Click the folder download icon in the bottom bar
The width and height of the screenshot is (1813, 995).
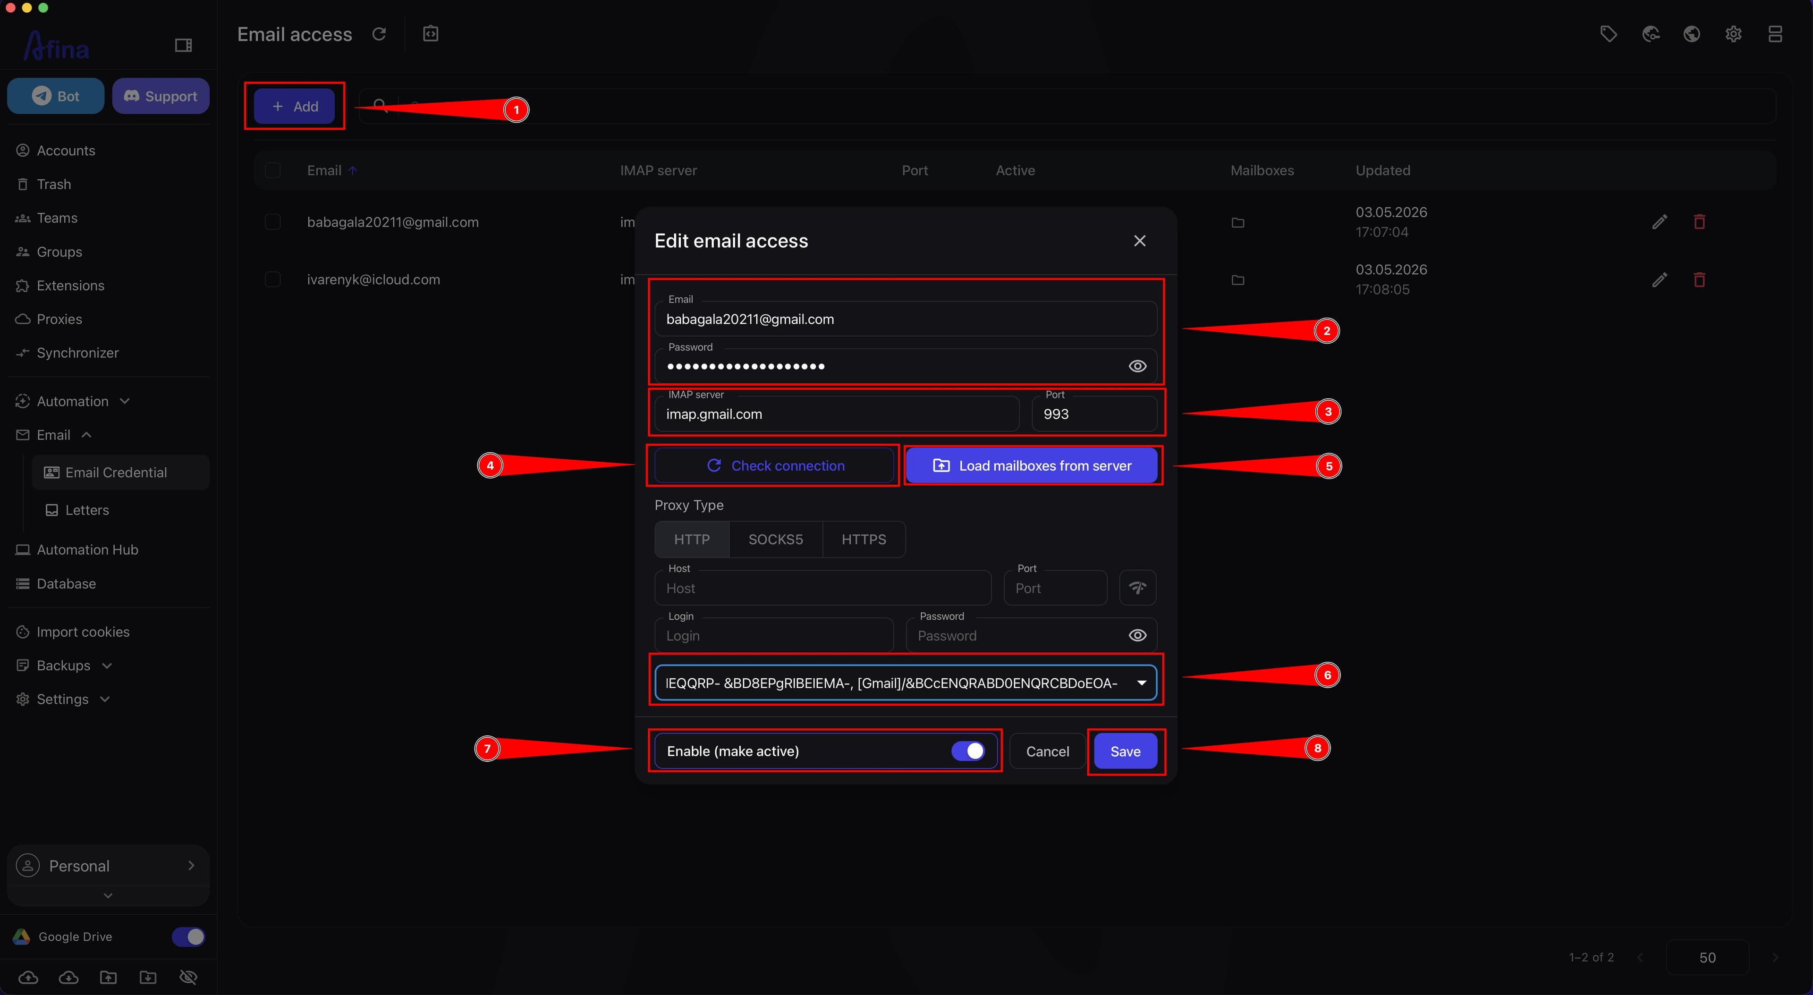(148, 977)
